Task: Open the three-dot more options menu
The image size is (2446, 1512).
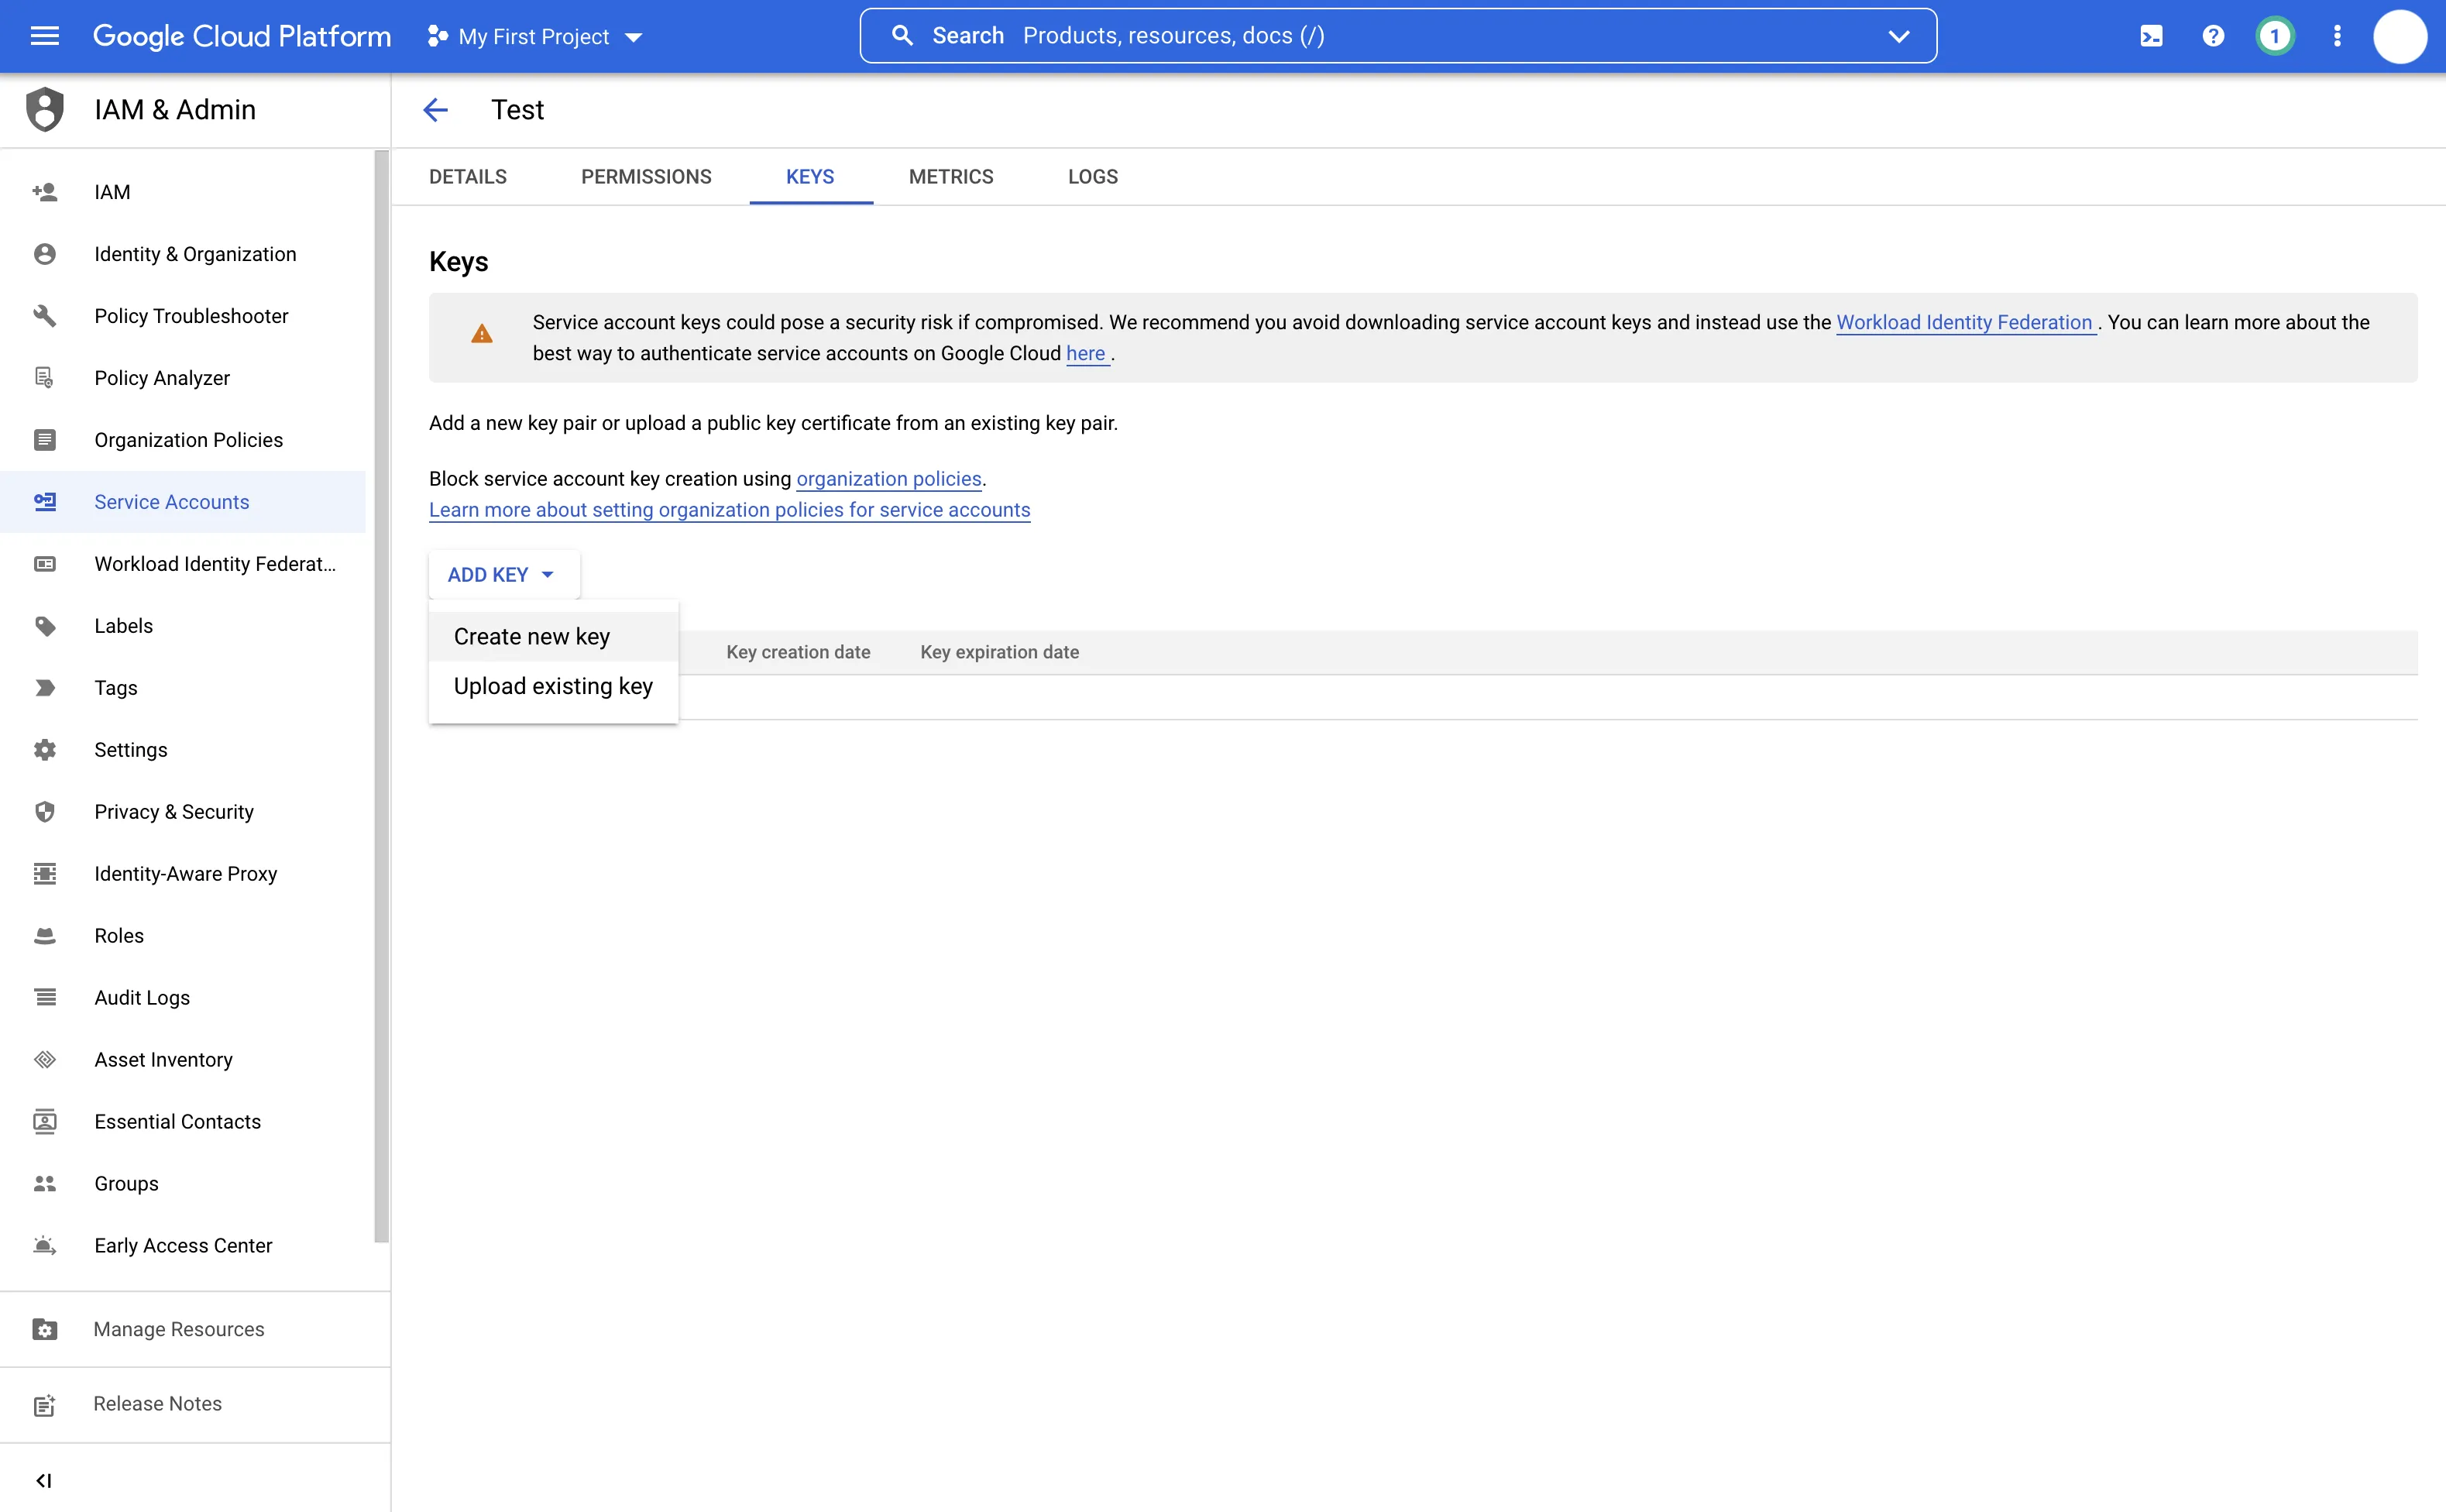Action: click(x=2337, y=36)
